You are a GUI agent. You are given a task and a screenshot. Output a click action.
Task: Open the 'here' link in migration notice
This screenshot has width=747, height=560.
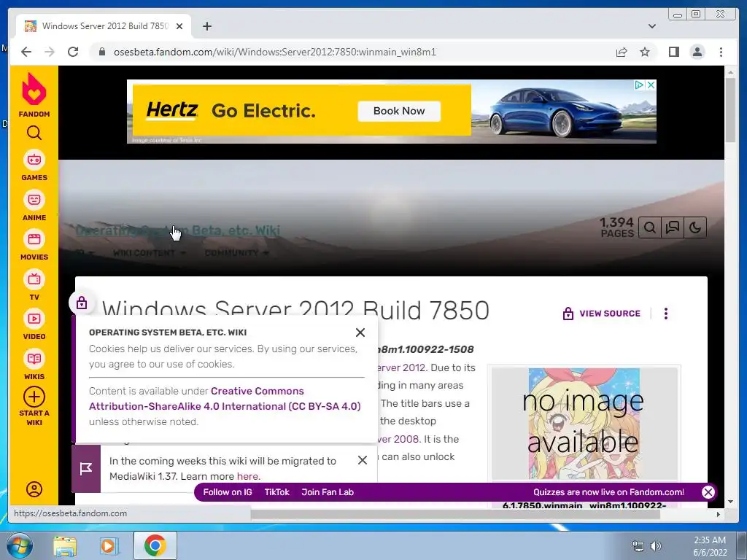click(x=248, y=476)
